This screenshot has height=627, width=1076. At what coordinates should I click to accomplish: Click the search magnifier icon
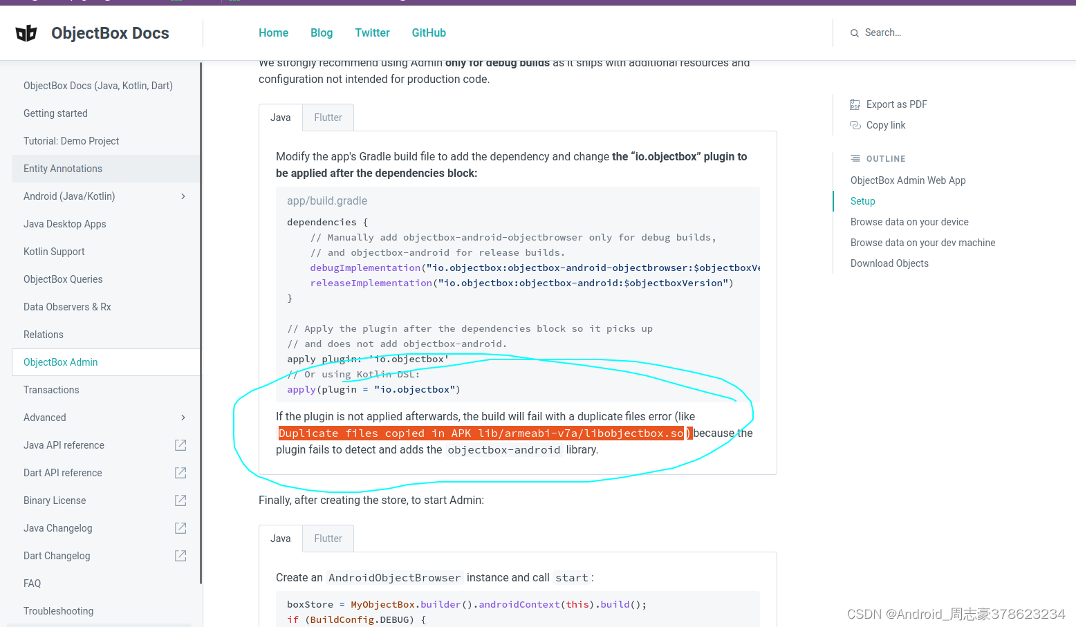pyautogui.click(x=855, y=33)
